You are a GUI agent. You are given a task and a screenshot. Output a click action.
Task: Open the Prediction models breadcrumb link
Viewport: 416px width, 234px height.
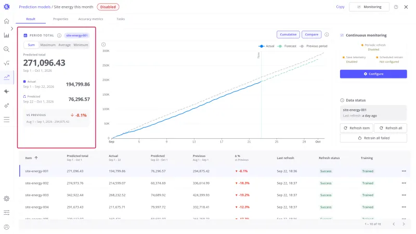(35, 7)
